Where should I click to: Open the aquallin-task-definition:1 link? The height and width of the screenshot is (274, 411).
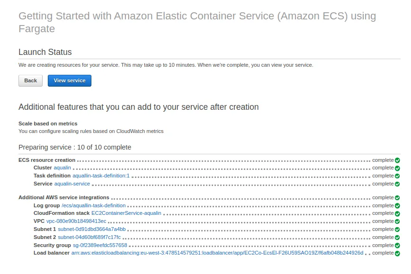click(101, 176)
